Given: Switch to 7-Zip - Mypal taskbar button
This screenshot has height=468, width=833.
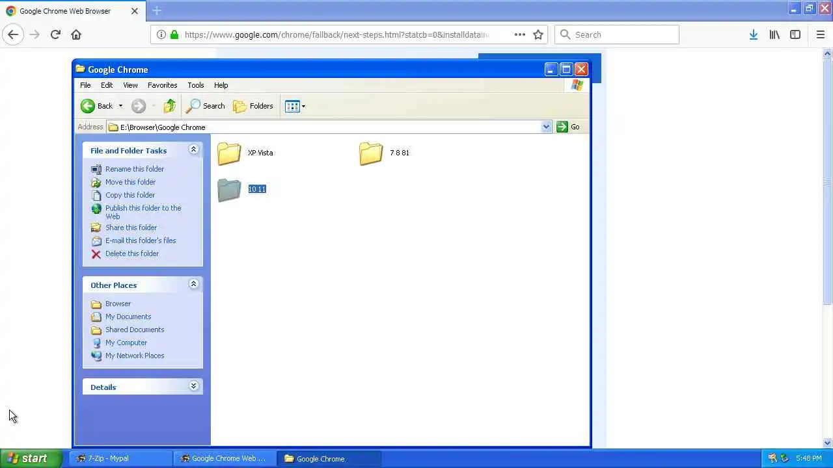Looking at the screenshot, I should [x=120, y=458].
